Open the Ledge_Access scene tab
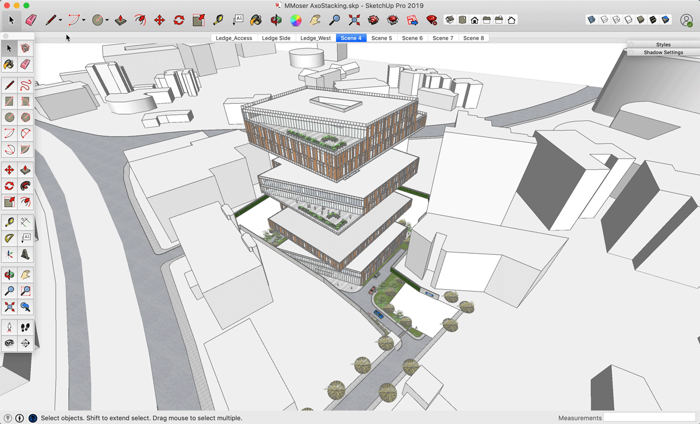The width and height of the screenshot is (700, 424). (x=234, y=38)
